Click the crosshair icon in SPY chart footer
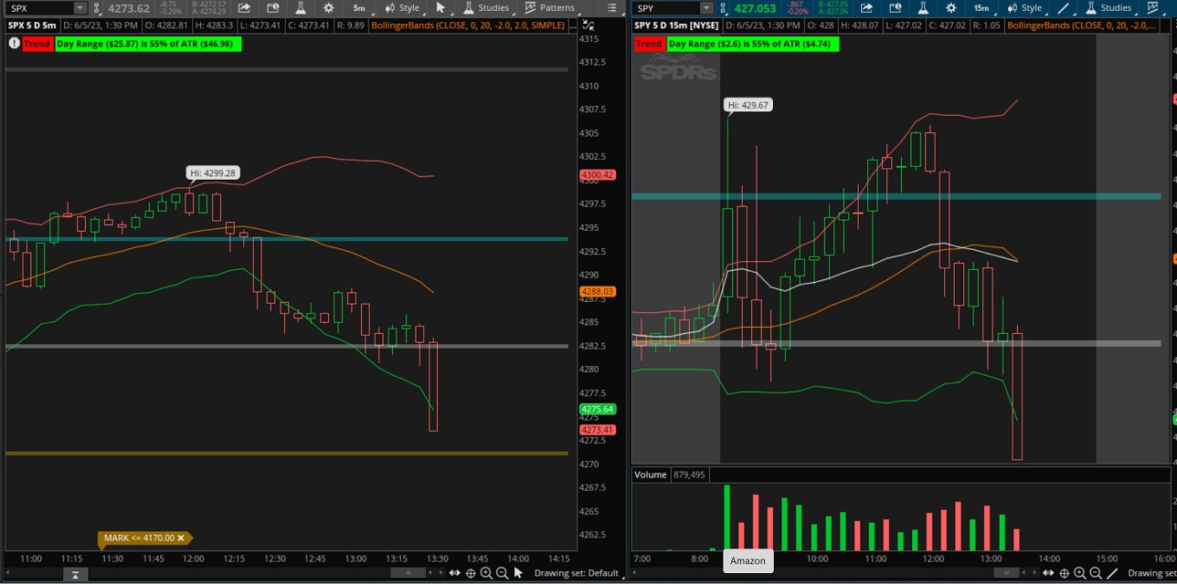Screen dimensions: 1177x584 1064,573
